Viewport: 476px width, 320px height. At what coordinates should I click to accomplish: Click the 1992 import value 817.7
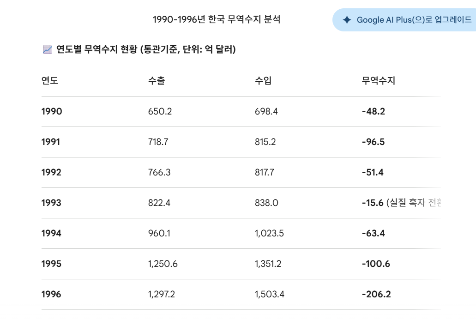(x=265, y=172)
